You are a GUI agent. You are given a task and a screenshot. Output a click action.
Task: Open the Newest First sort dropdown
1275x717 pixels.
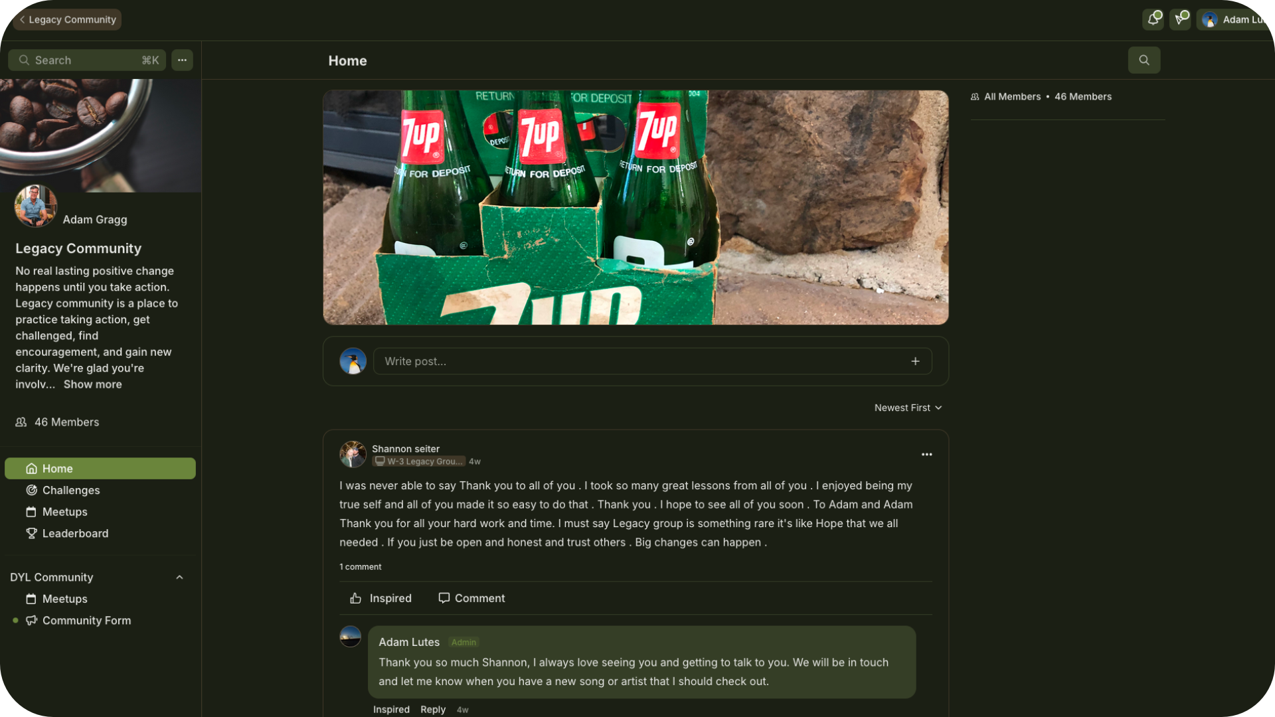(908, 408)
